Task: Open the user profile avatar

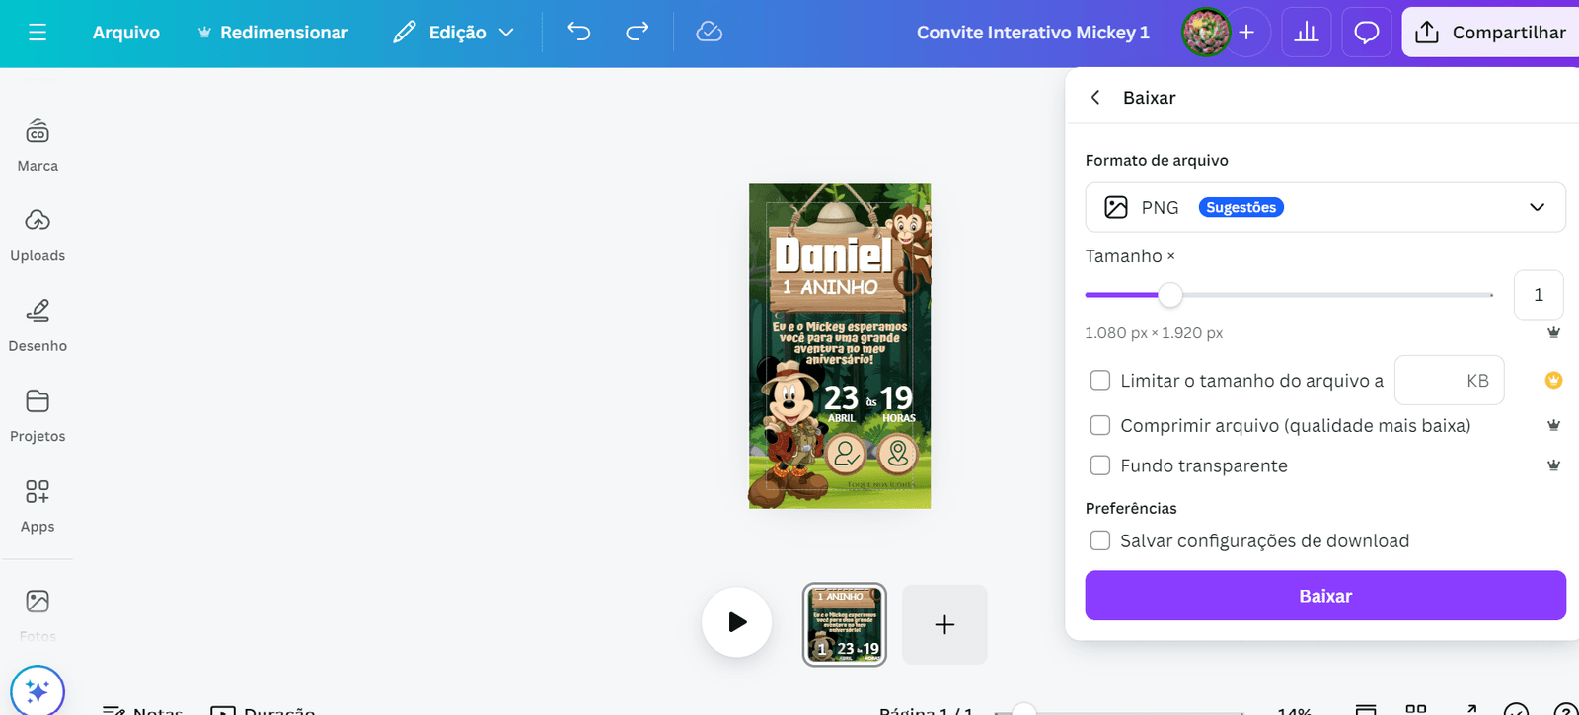Action: click(x=1206, y=33)
